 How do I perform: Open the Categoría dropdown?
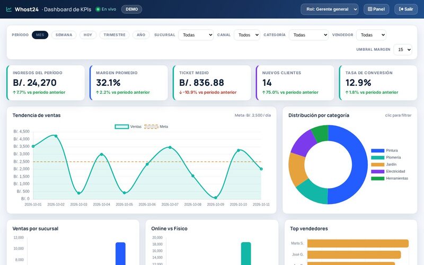[x=308, y=35]
